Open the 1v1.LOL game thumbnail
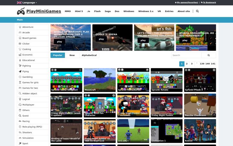Image resolution: width=233 pixels, height=146 pixels. [133, 131]
